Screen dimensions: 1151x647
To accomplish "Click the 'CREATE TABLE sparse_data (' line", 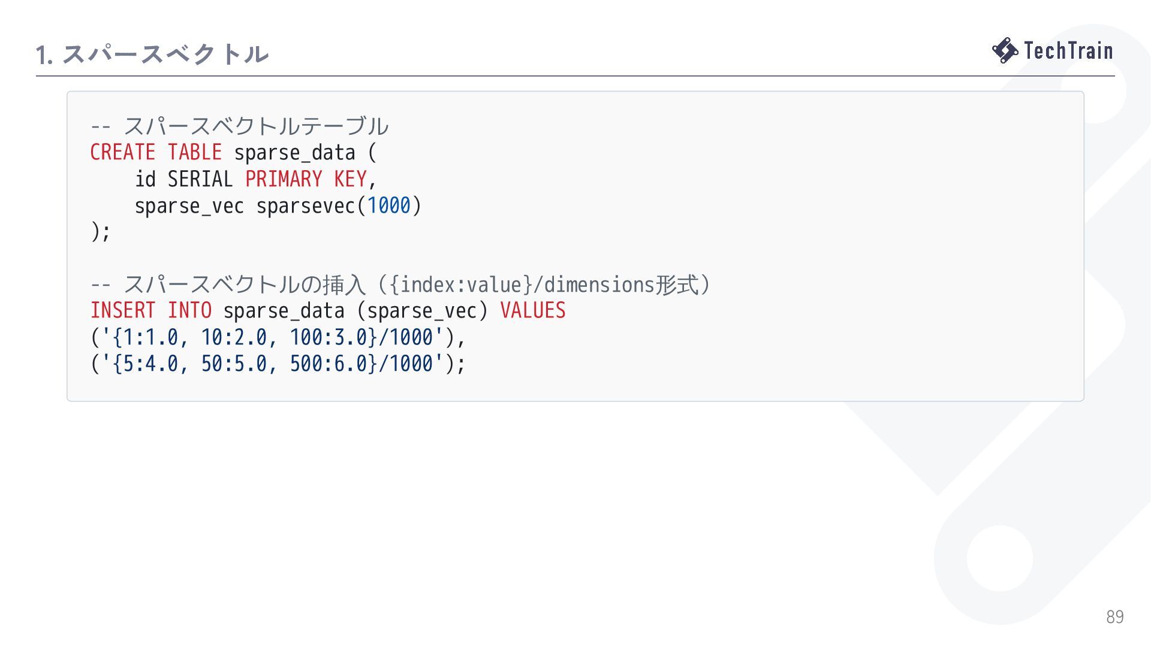I will click(233, 153).
